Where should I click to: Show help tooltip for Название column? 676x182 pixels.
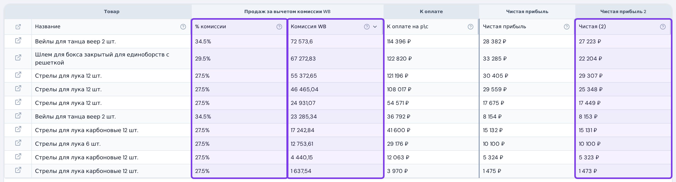coord(183,27)
